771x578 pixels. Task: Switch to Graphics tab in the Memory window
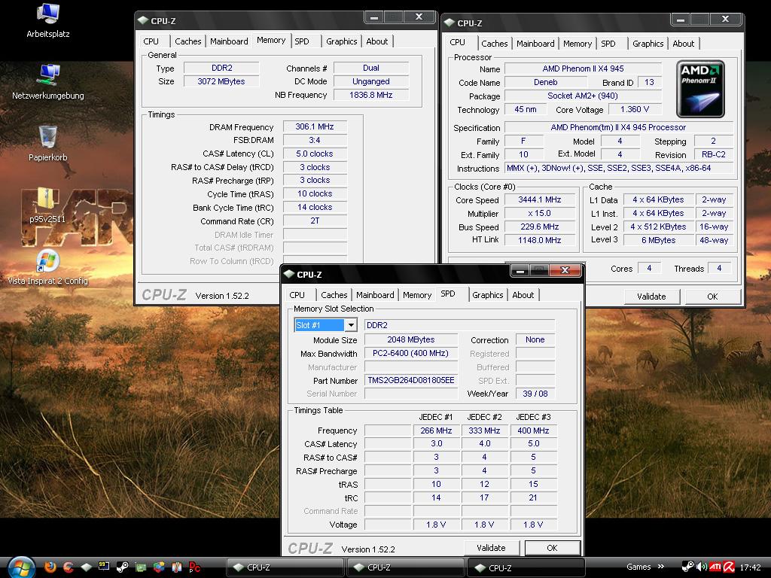coord(341,41)
